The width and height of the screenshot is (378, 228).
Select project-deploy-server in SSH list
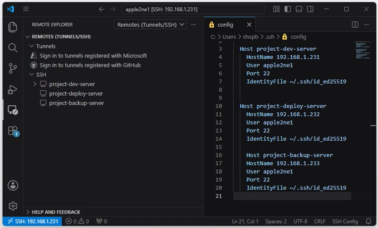(76, 93)
